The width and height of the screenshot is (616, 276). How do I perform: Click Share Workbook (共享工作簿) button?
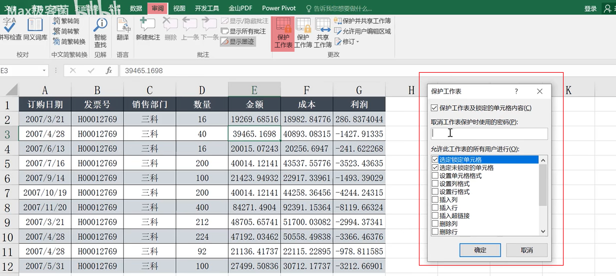pos(323,33)
